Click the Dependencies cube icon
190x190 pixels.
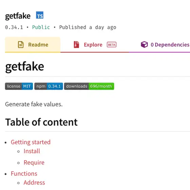(144, 44)
